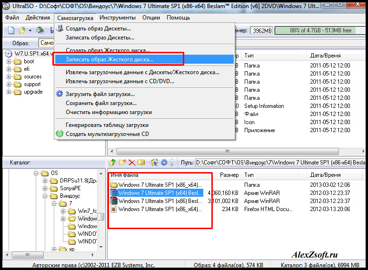Expand the upgrade folder node
The image size is (368, 270).
point(9,92)
